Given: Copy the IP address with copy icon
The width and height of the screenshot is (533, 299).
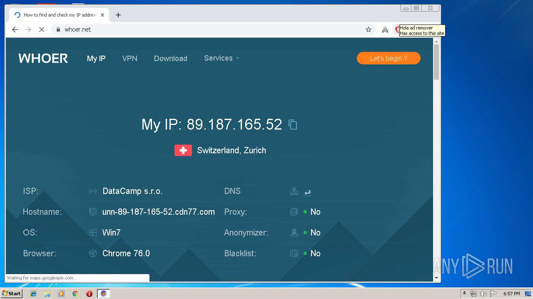Looking at the screenshot, I should tap(293, 125).
